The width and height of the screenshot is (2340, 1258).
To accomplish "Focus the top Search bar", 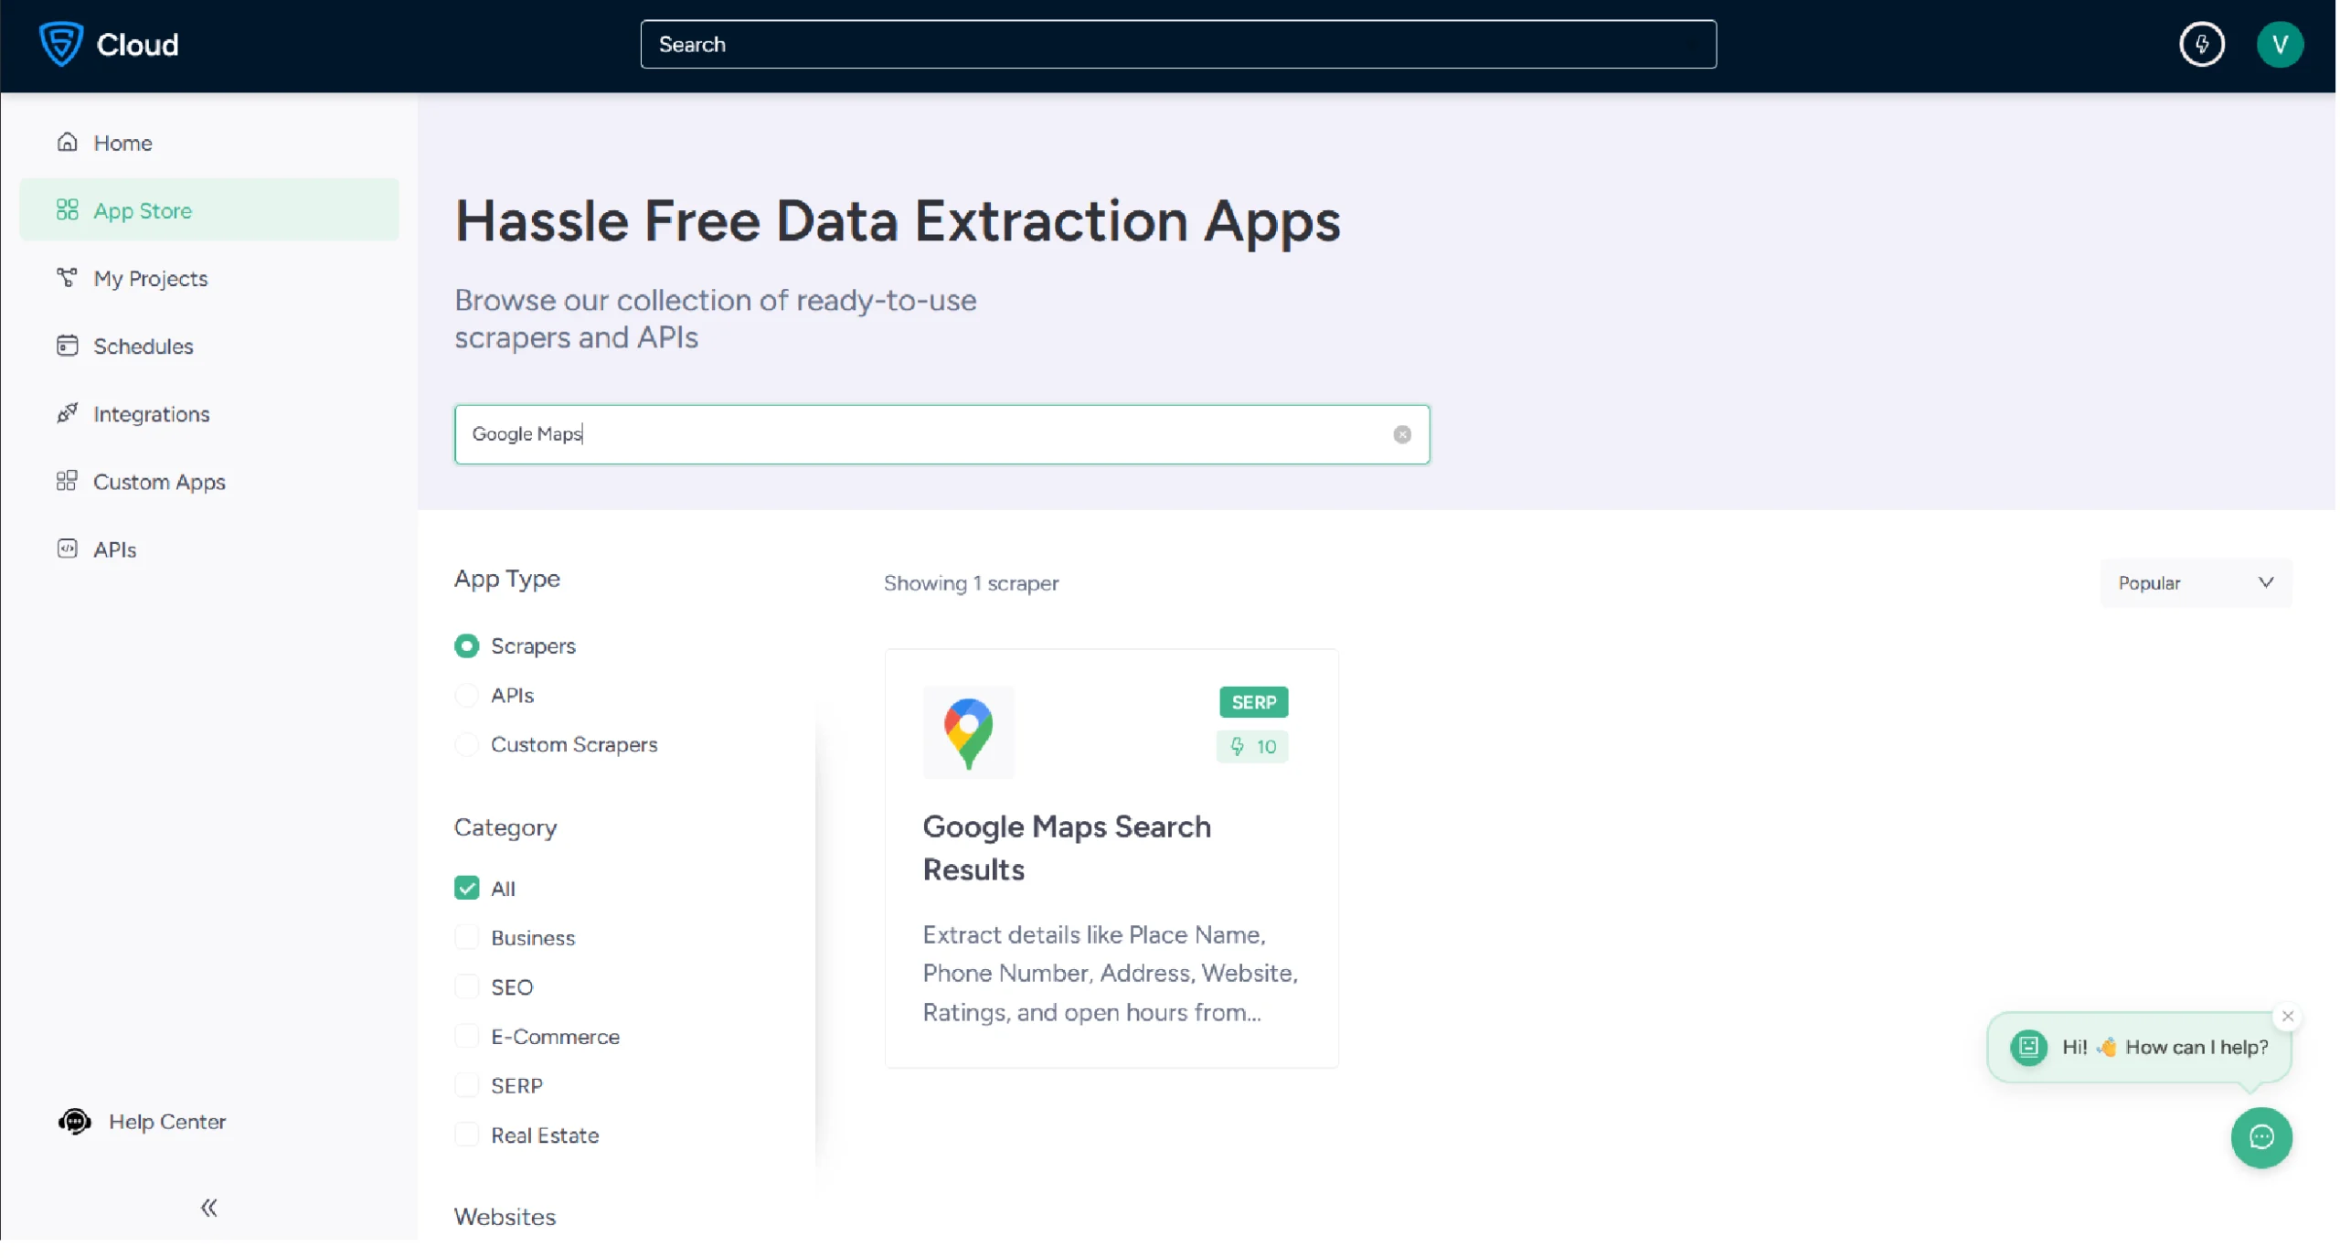I will (x=1178, y=44).
